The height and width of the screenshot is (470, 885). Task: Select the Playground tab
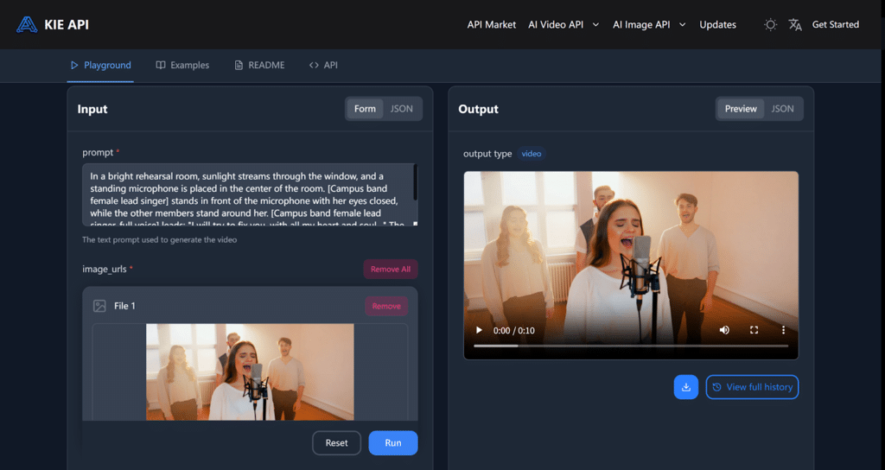coord(100,65)
